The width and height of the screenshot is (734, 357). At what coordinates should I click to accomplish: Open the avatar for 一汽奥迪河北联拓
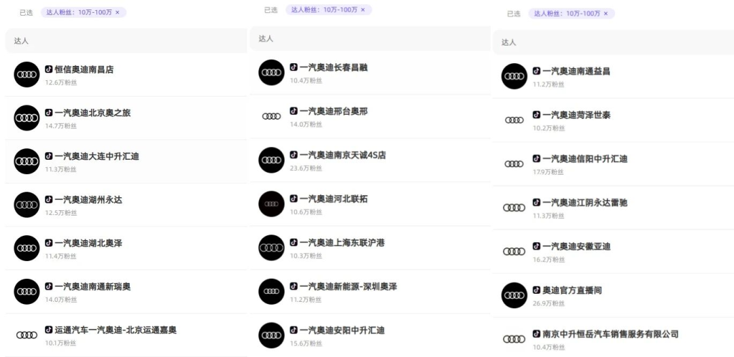pyautogui.click(x=271, y=204)
